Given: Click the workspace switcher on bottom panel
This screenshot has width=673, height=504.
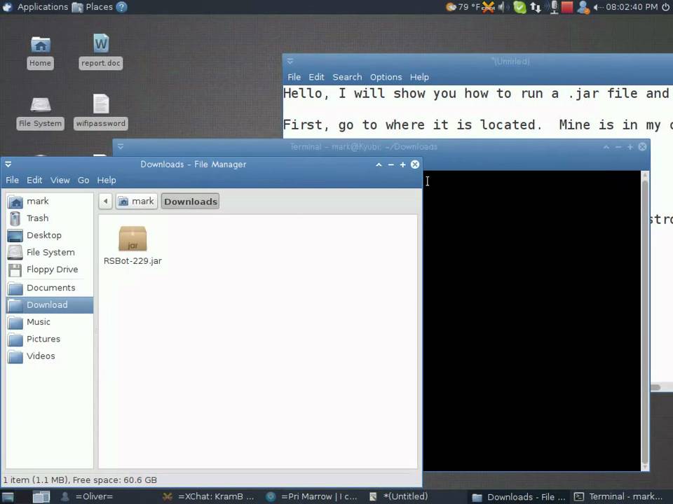Looking at the screenshot, I should (x=41, y=497).
